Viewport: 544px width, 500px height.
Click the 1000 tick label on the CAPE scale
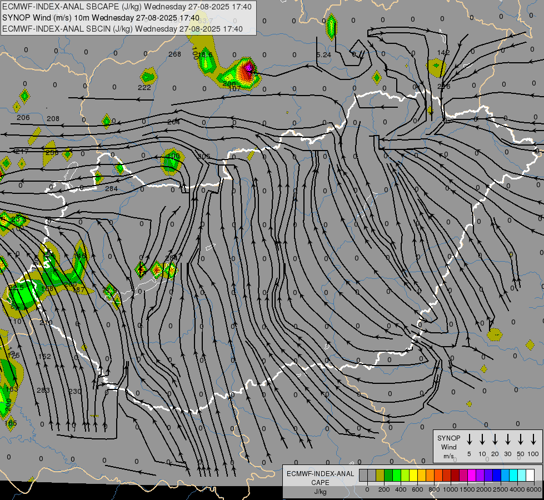pos(450,489)
